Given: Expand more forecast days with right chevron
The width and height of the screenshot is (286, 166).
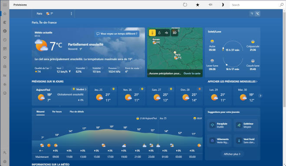Looking at the screenshot, I should pos(260,96).
